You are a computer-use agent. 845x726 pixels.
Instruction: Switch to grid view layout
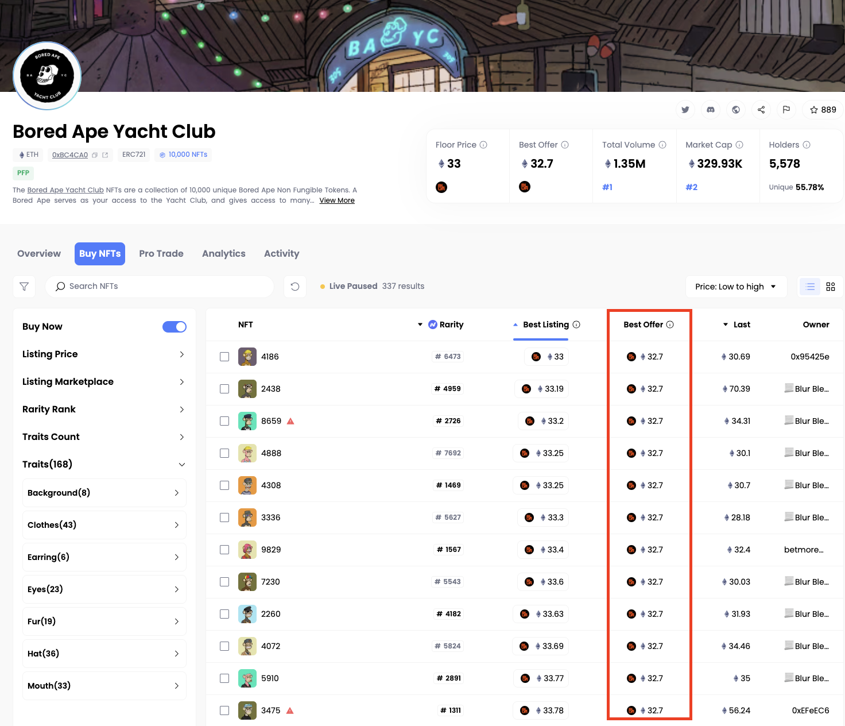[831, 286]
